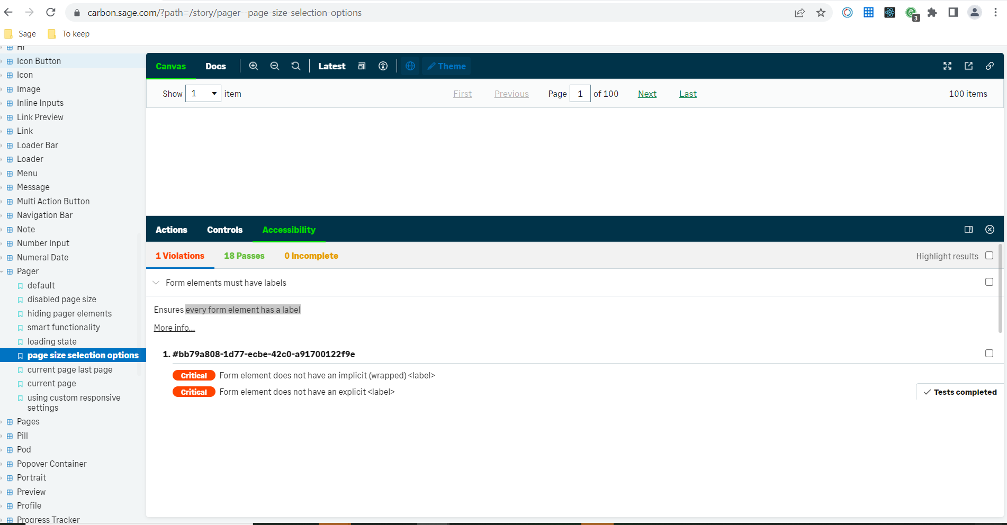The image size is (1007, 525).
Task: Check the #bb79a808 element highlight checkbox
Action: coord(989,354)
